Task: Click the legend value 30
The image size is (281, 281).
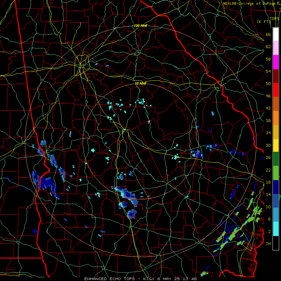Action: click(268, 145)
